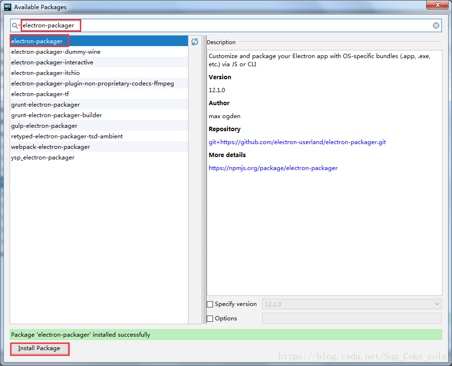This screenshot has width=452, height=366.
Task: Click the Options text input field
Action: (352, 318)
